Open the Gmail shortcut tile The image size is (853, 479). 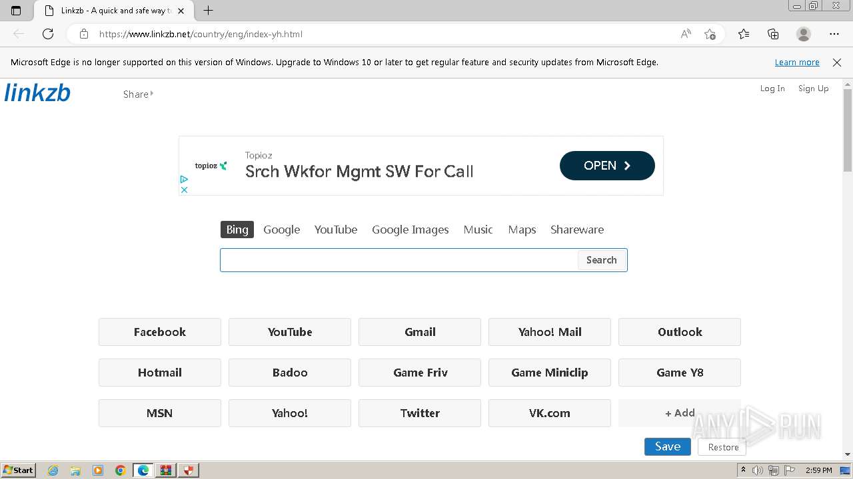coord(420,332)
